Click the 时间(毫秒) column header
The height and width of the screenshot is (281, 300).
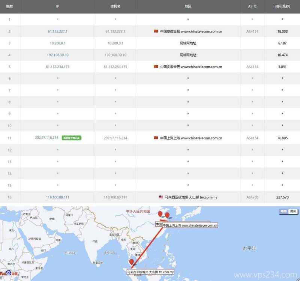(281, 6)
